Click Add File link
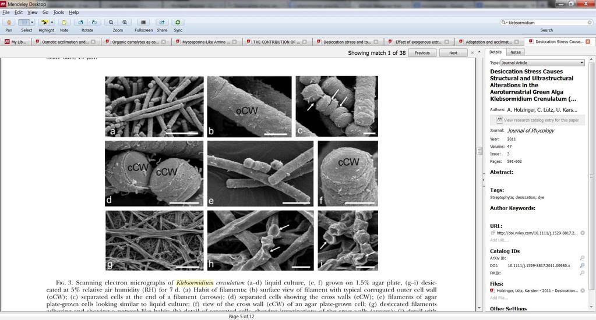Viewport: 596px width, 320px height. (499, 298)
